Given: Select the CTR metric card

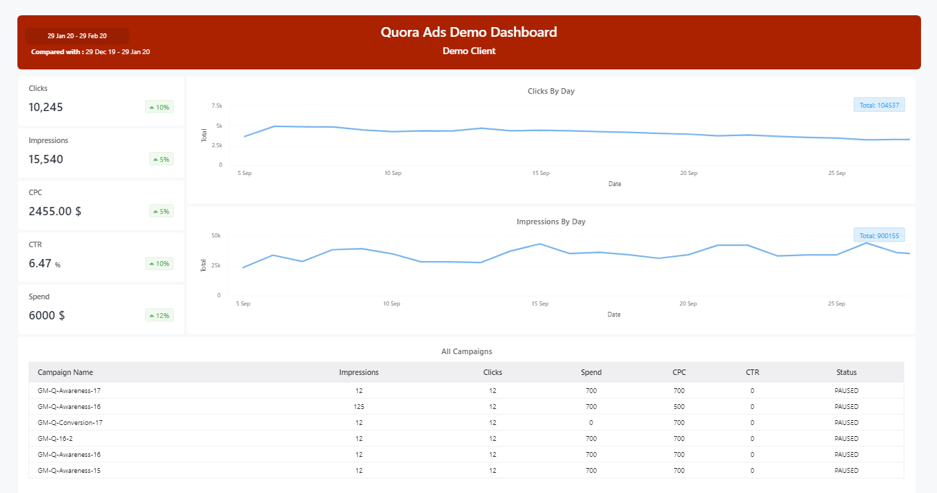Looking at the screenshot, I should click(x=101, y=257).
